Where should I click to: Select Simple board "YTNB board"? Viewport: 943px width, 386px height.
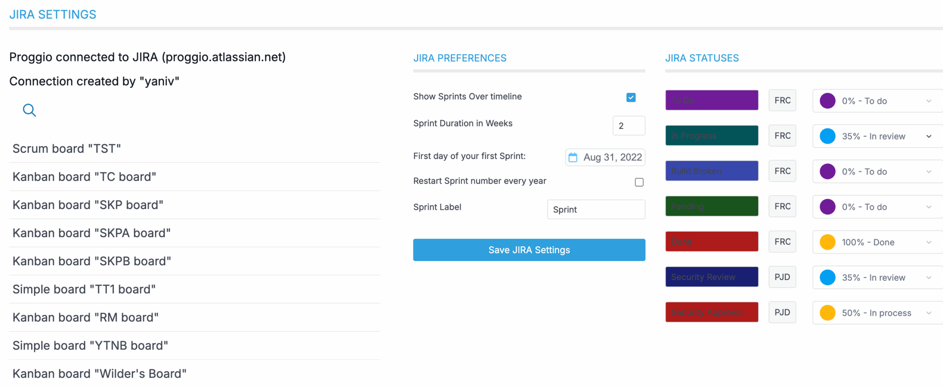(x=194, y=346)
